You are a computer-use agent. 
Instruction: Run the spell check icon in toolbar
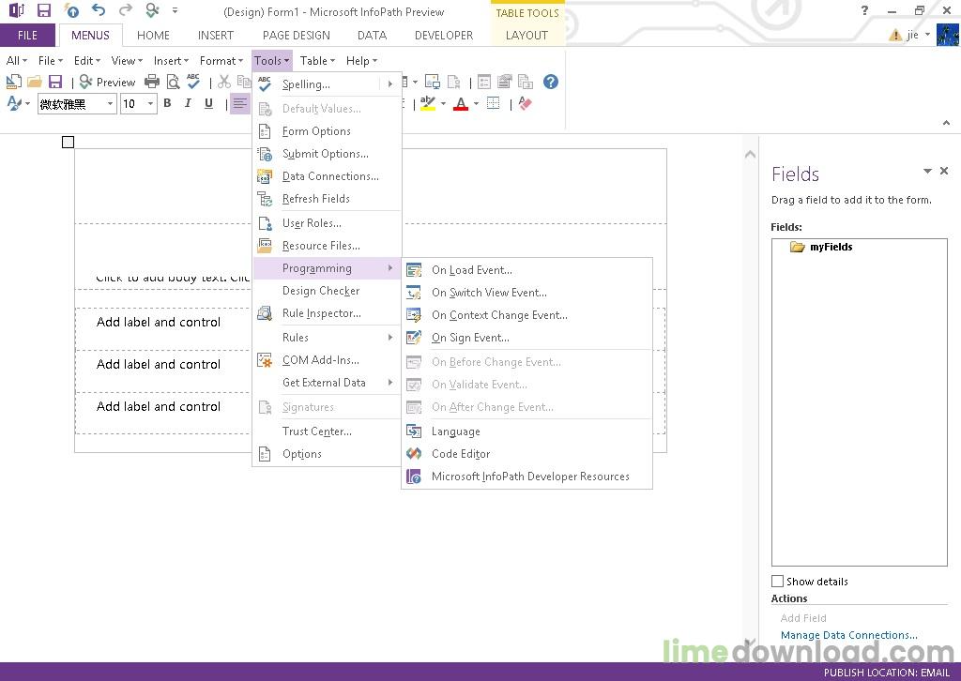(x=193, y=82)
